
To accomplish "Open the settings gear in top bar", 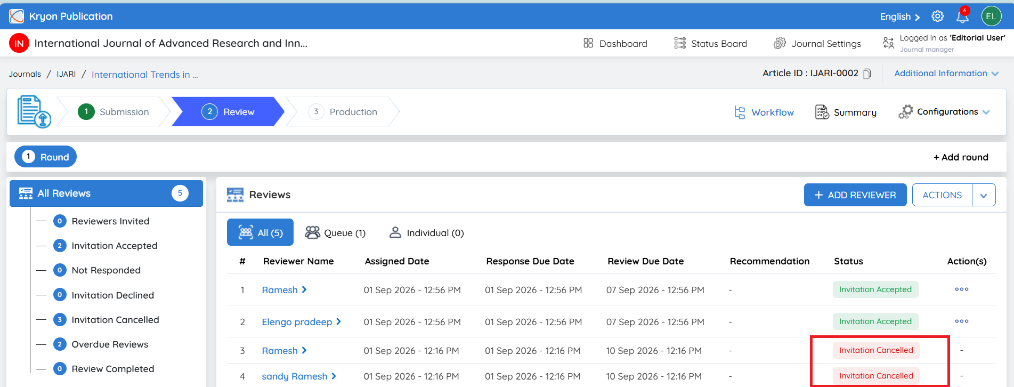I will pos(937,17).
